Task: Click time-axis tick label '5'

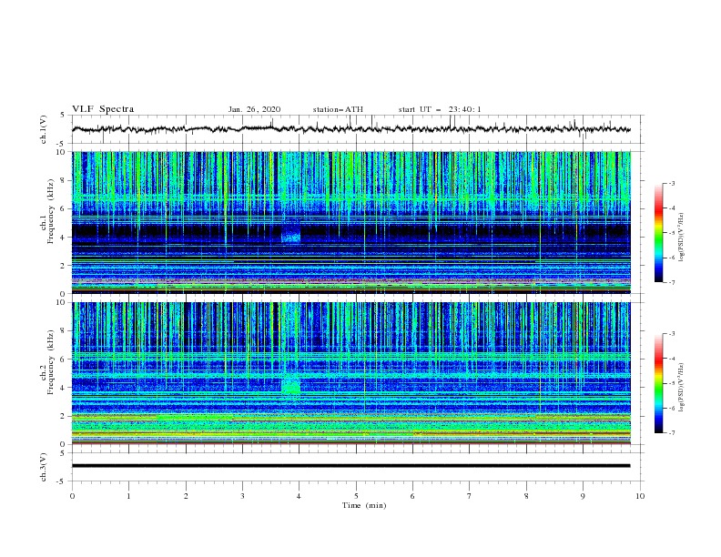Action: (356, 496)
